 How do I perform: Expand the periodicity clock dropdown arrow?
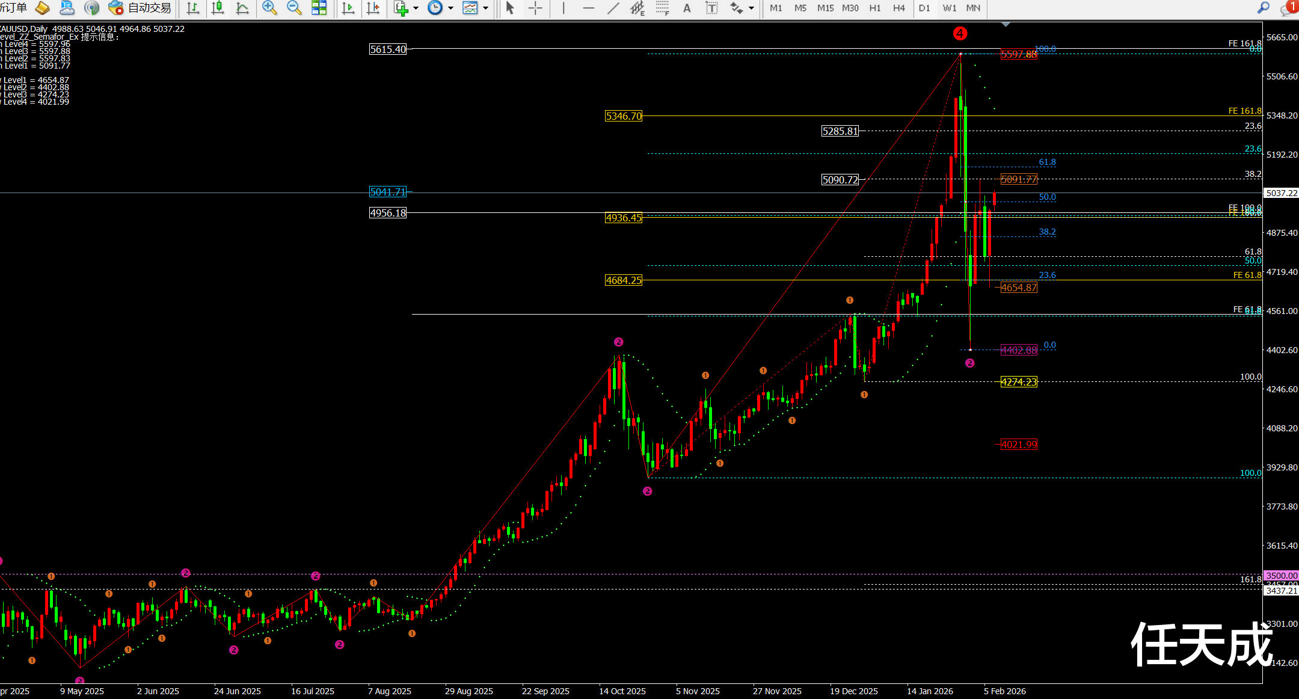tap(450, 8)
